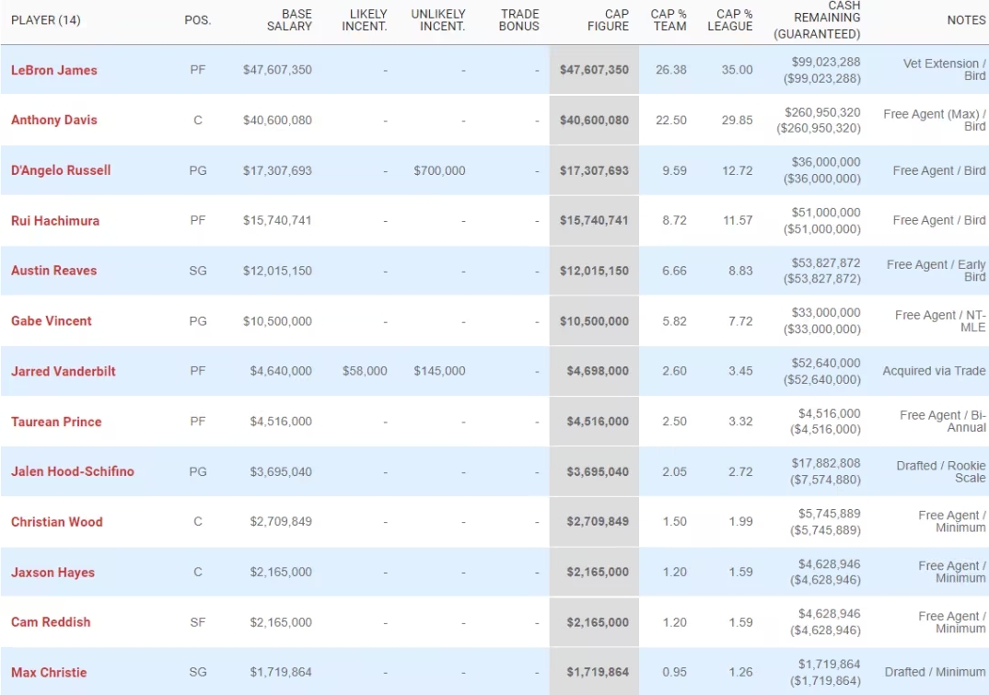Screen dimensions: 989x695
Task: Select D'Angelo Russell cap % team 9.59
Action: pos(674,170)
